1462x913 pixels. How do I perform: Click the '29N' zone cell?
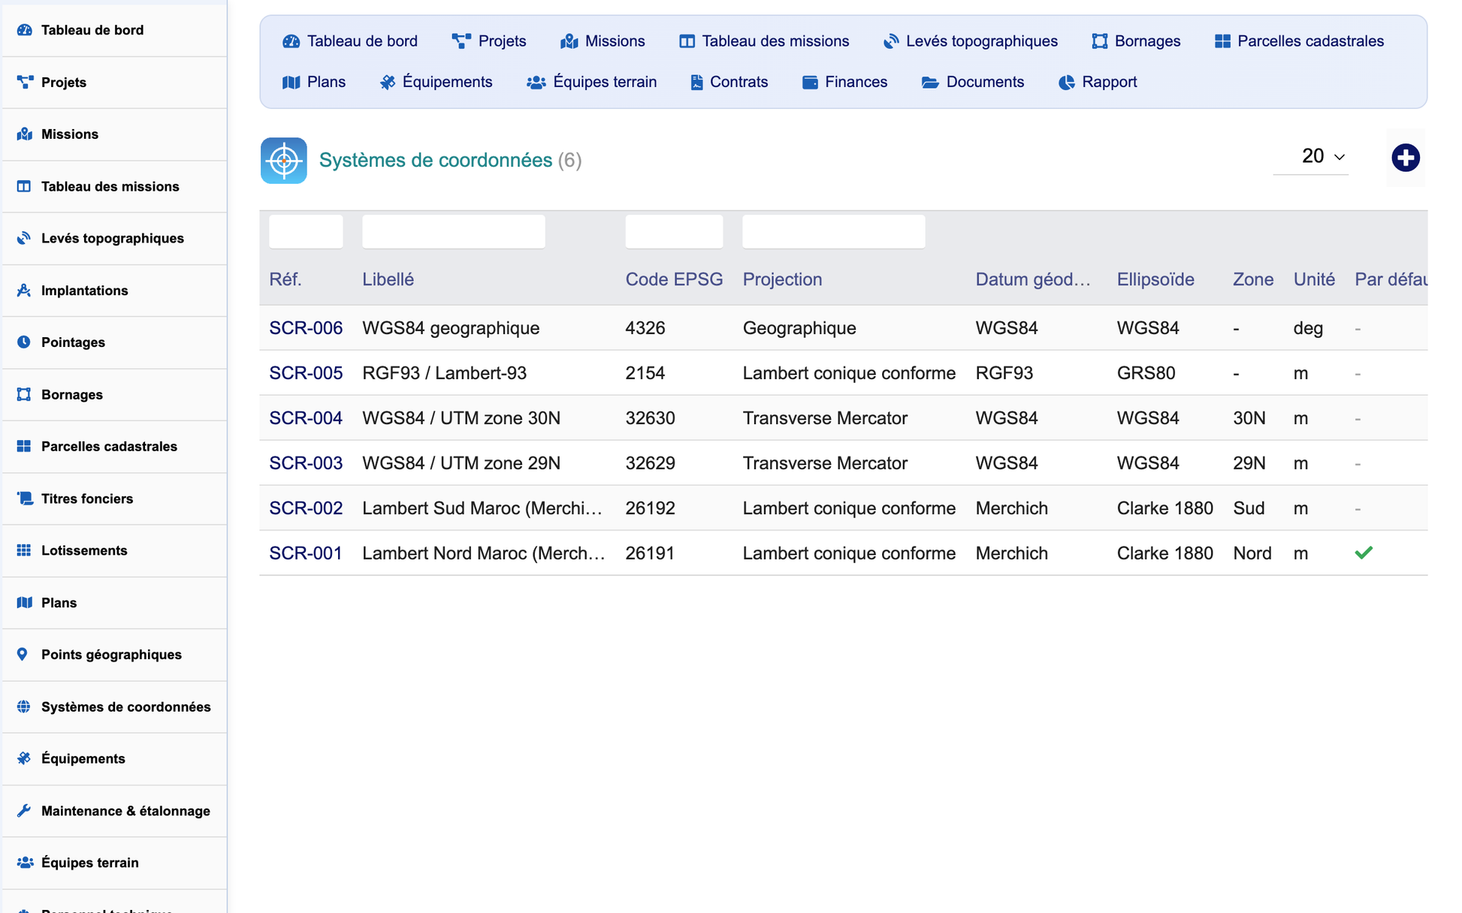[x=1249, y=463]
